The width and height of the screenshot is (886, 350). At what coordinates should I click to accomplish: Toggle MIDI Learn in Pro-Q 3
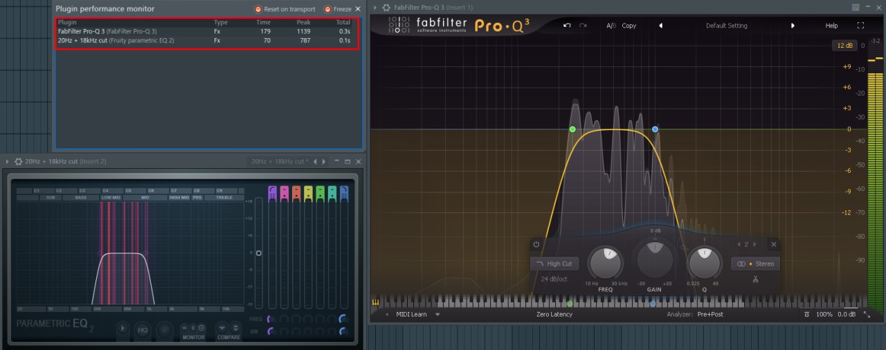pos(411,314)
